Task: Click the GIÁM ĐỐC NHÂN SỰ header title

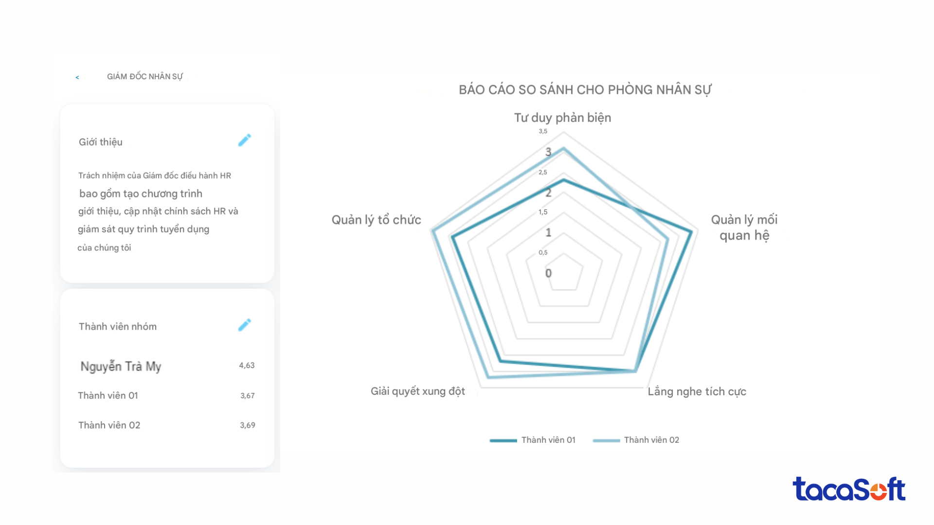Action: click(145, 77)
